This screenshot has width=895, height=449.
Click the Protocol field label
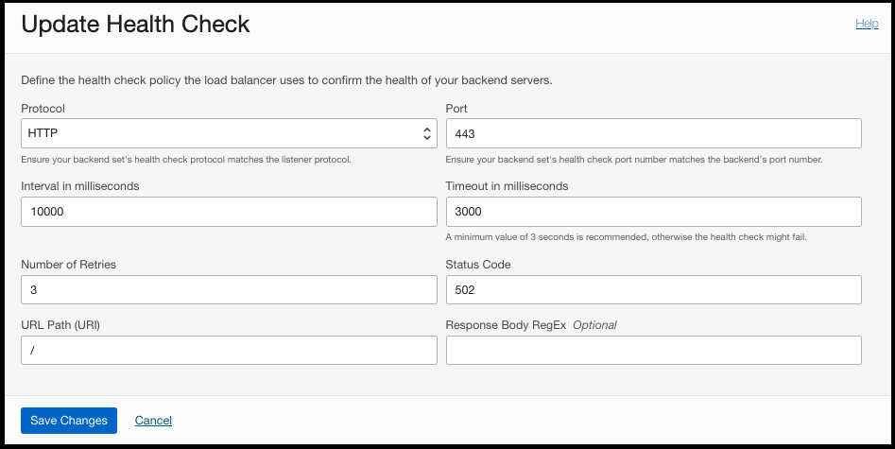[x=43, y=109]
